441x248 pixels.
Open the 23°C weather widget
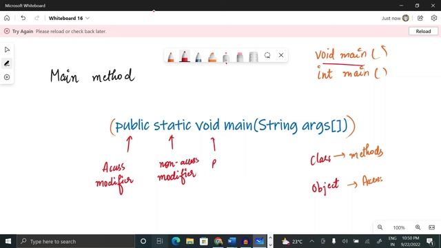(292, 241)
